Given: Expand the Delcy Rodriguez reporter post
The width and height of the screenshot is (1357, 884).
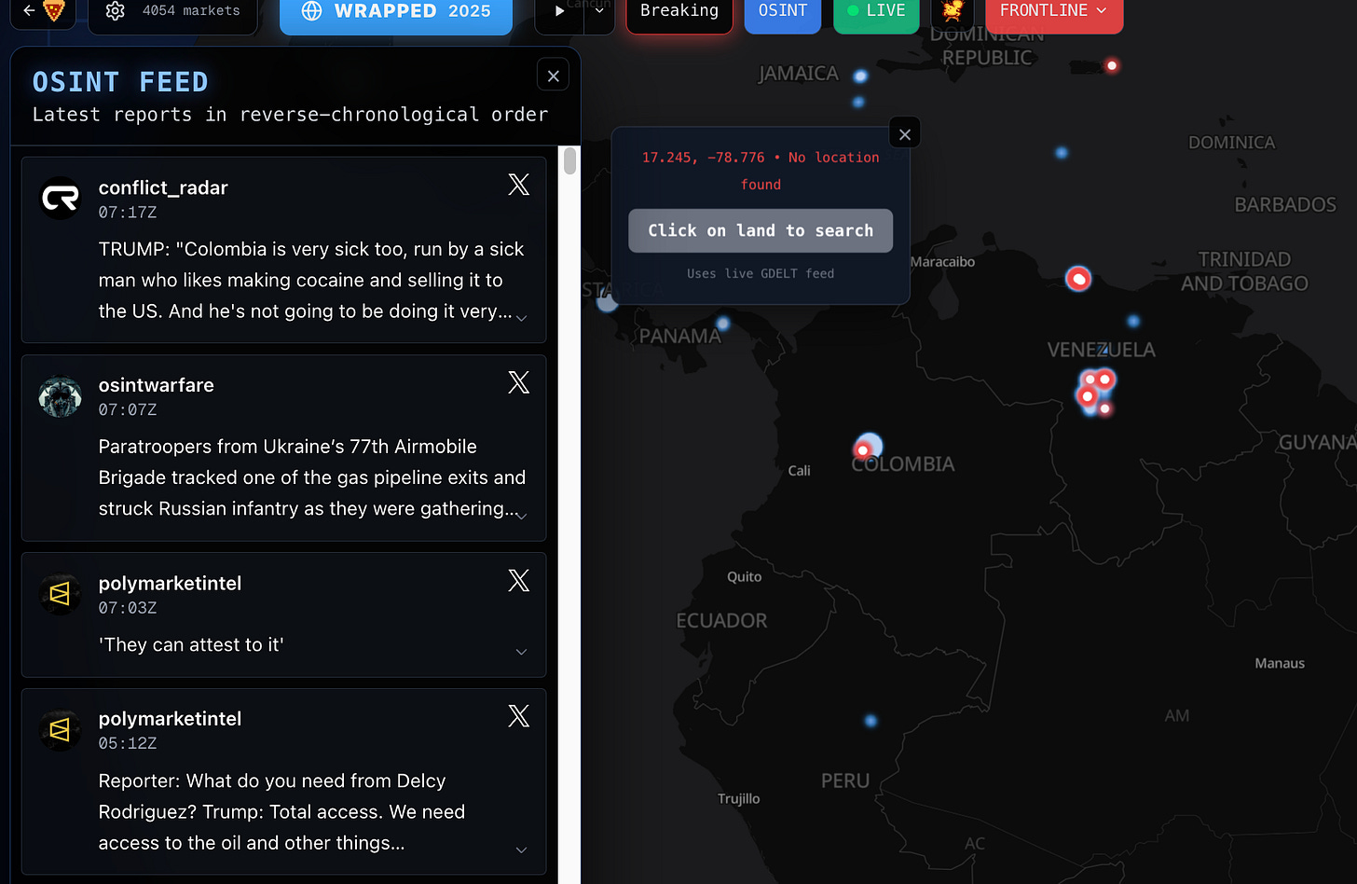Looking at the screenshot, I should point(522,849).
